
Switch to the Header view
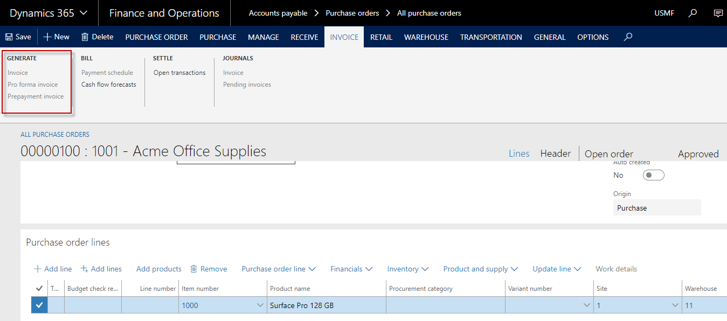point(555,153)
